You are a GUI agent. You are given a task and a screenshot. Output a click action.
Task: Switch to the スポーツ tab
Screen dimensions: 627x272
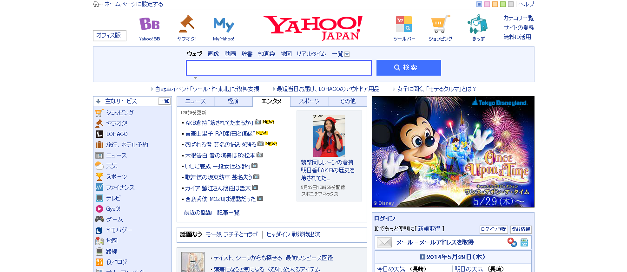click(x=309, y=101)
